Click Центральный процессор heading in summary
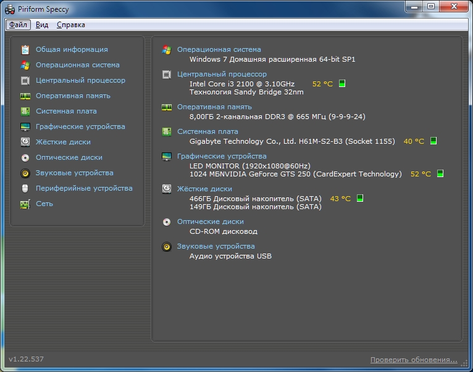 click(222, 74)
